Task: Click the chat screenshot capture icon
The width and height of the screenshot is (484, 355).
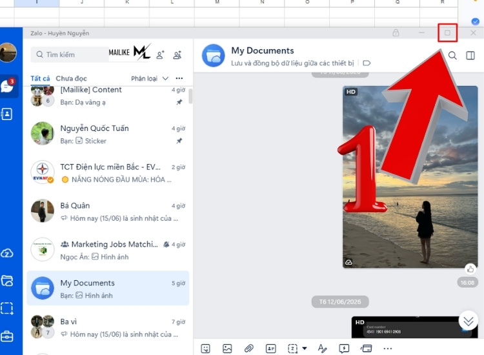Action: click(292, 349)
